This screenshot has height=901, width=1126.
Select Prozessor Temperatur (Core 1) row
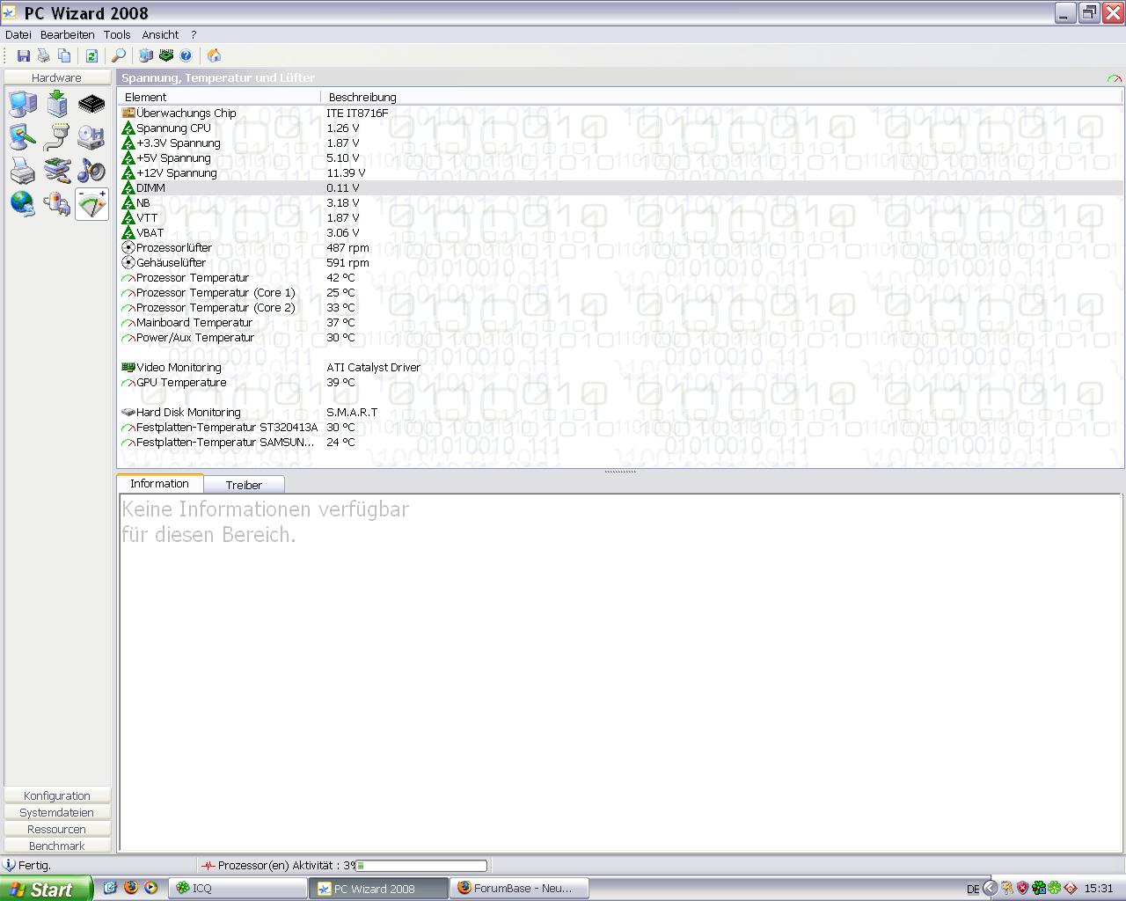621,292
